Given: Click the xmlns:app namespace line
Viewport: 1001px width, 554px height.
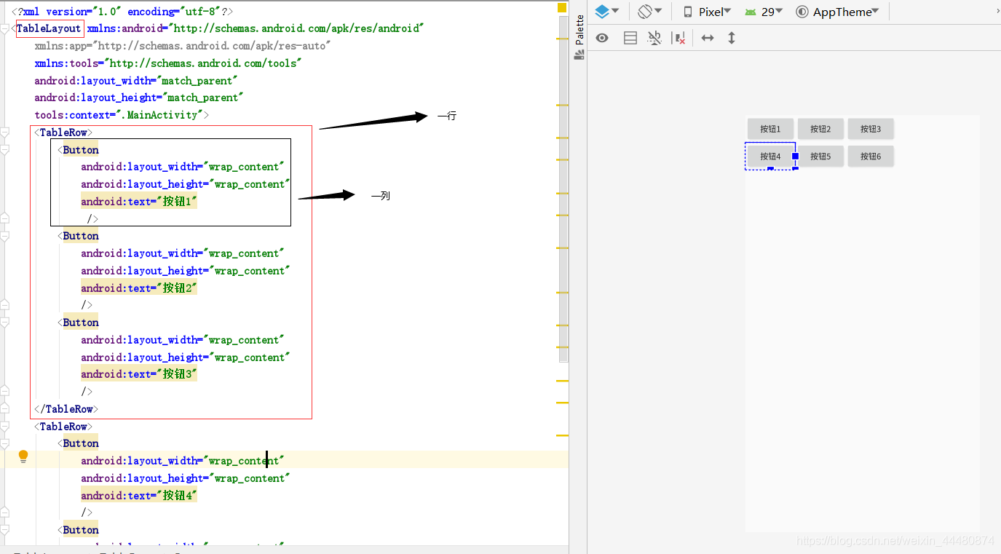Looking at the screenshot, I should [183, 46].
